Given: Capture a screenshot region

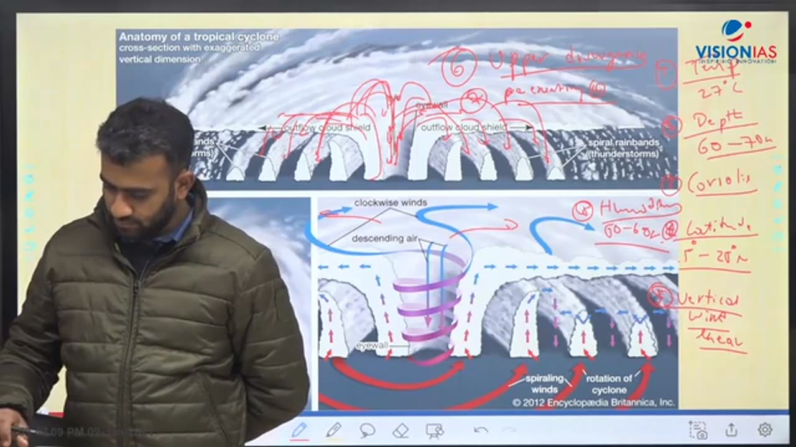Looking at the screenshot, I should click(698, 430).
